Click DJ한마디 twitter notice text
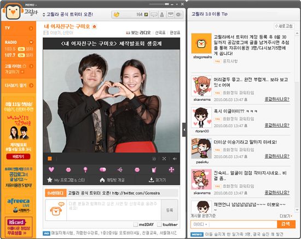The image size is (301, 239). (114, 193)
